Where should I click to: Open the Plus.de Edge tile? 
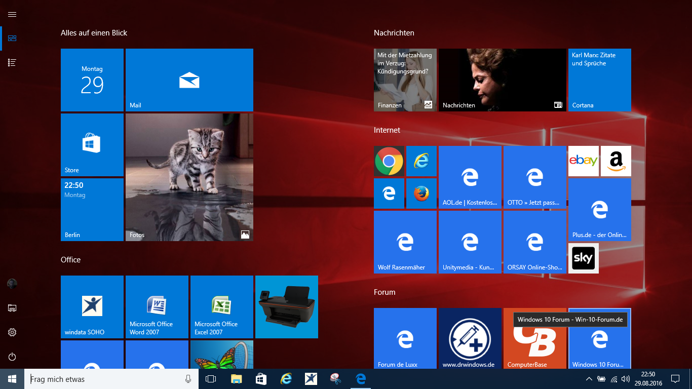point(600,210)
